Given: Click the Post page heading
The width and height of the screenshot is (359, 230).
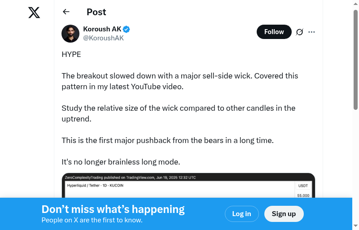Looking at the screenshot, I should (96, 12).
